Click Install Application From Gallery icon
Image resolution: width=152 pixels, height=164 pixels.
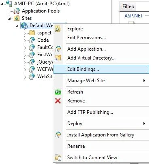click(x=58, y=135)
